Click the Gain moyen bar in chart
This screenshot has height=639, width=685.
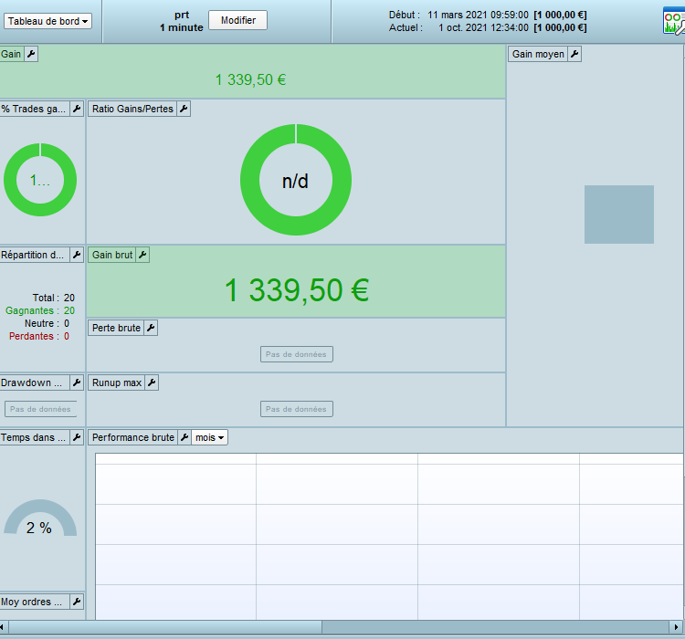point(619,215)
